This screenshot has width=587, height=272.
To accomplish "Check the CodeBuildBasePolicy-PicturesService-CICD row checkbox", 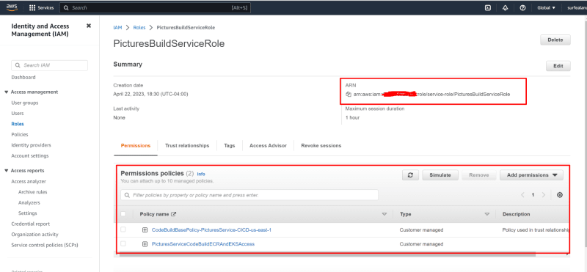I will coord(123,229).
